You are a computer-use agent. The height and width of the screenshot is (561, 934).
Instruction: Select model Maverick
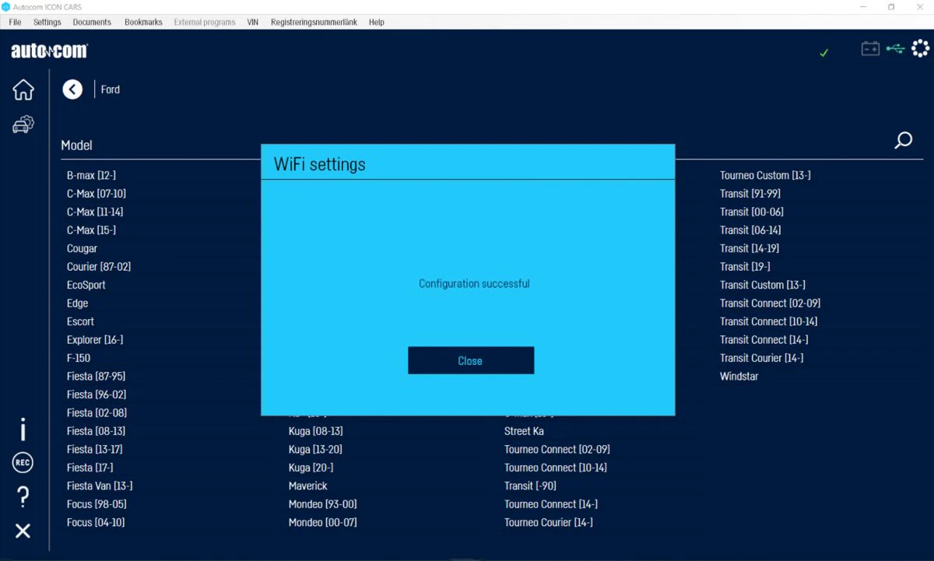coord(308,486)
